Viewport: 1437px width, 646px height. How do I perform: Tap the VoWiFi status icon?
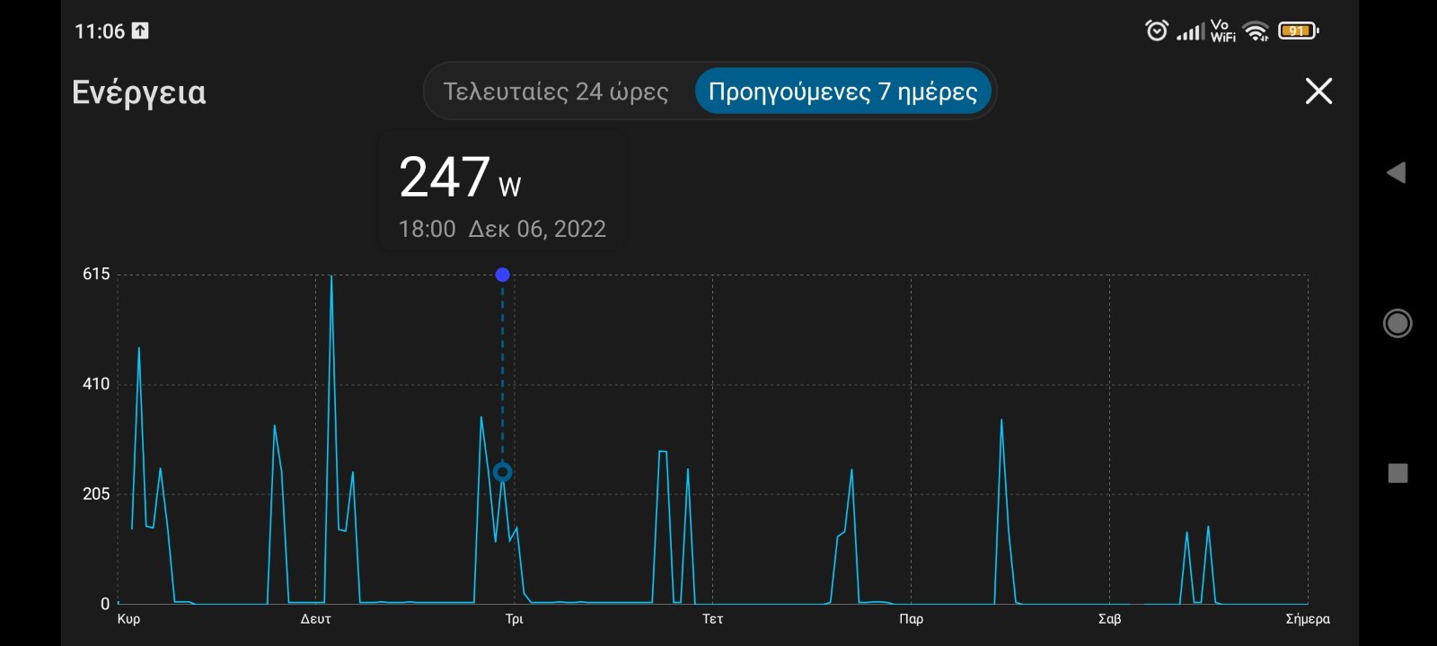click(x=1222, y=31)
